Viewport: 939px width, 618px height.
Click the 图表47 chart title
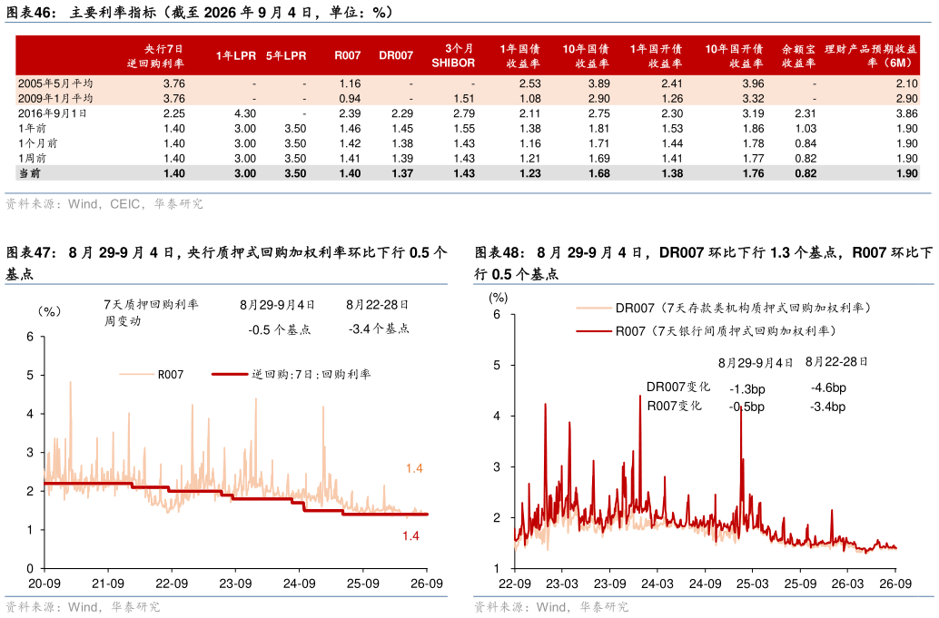pos(226,262)
